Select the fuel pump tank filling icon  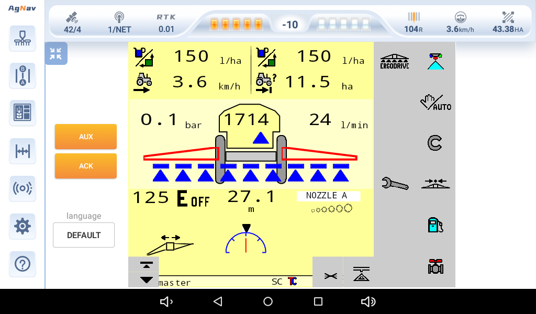click(x=435, y=225)
